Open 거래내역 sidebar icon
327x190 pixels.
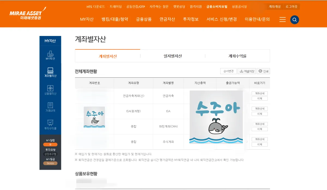tap(50, 107)
